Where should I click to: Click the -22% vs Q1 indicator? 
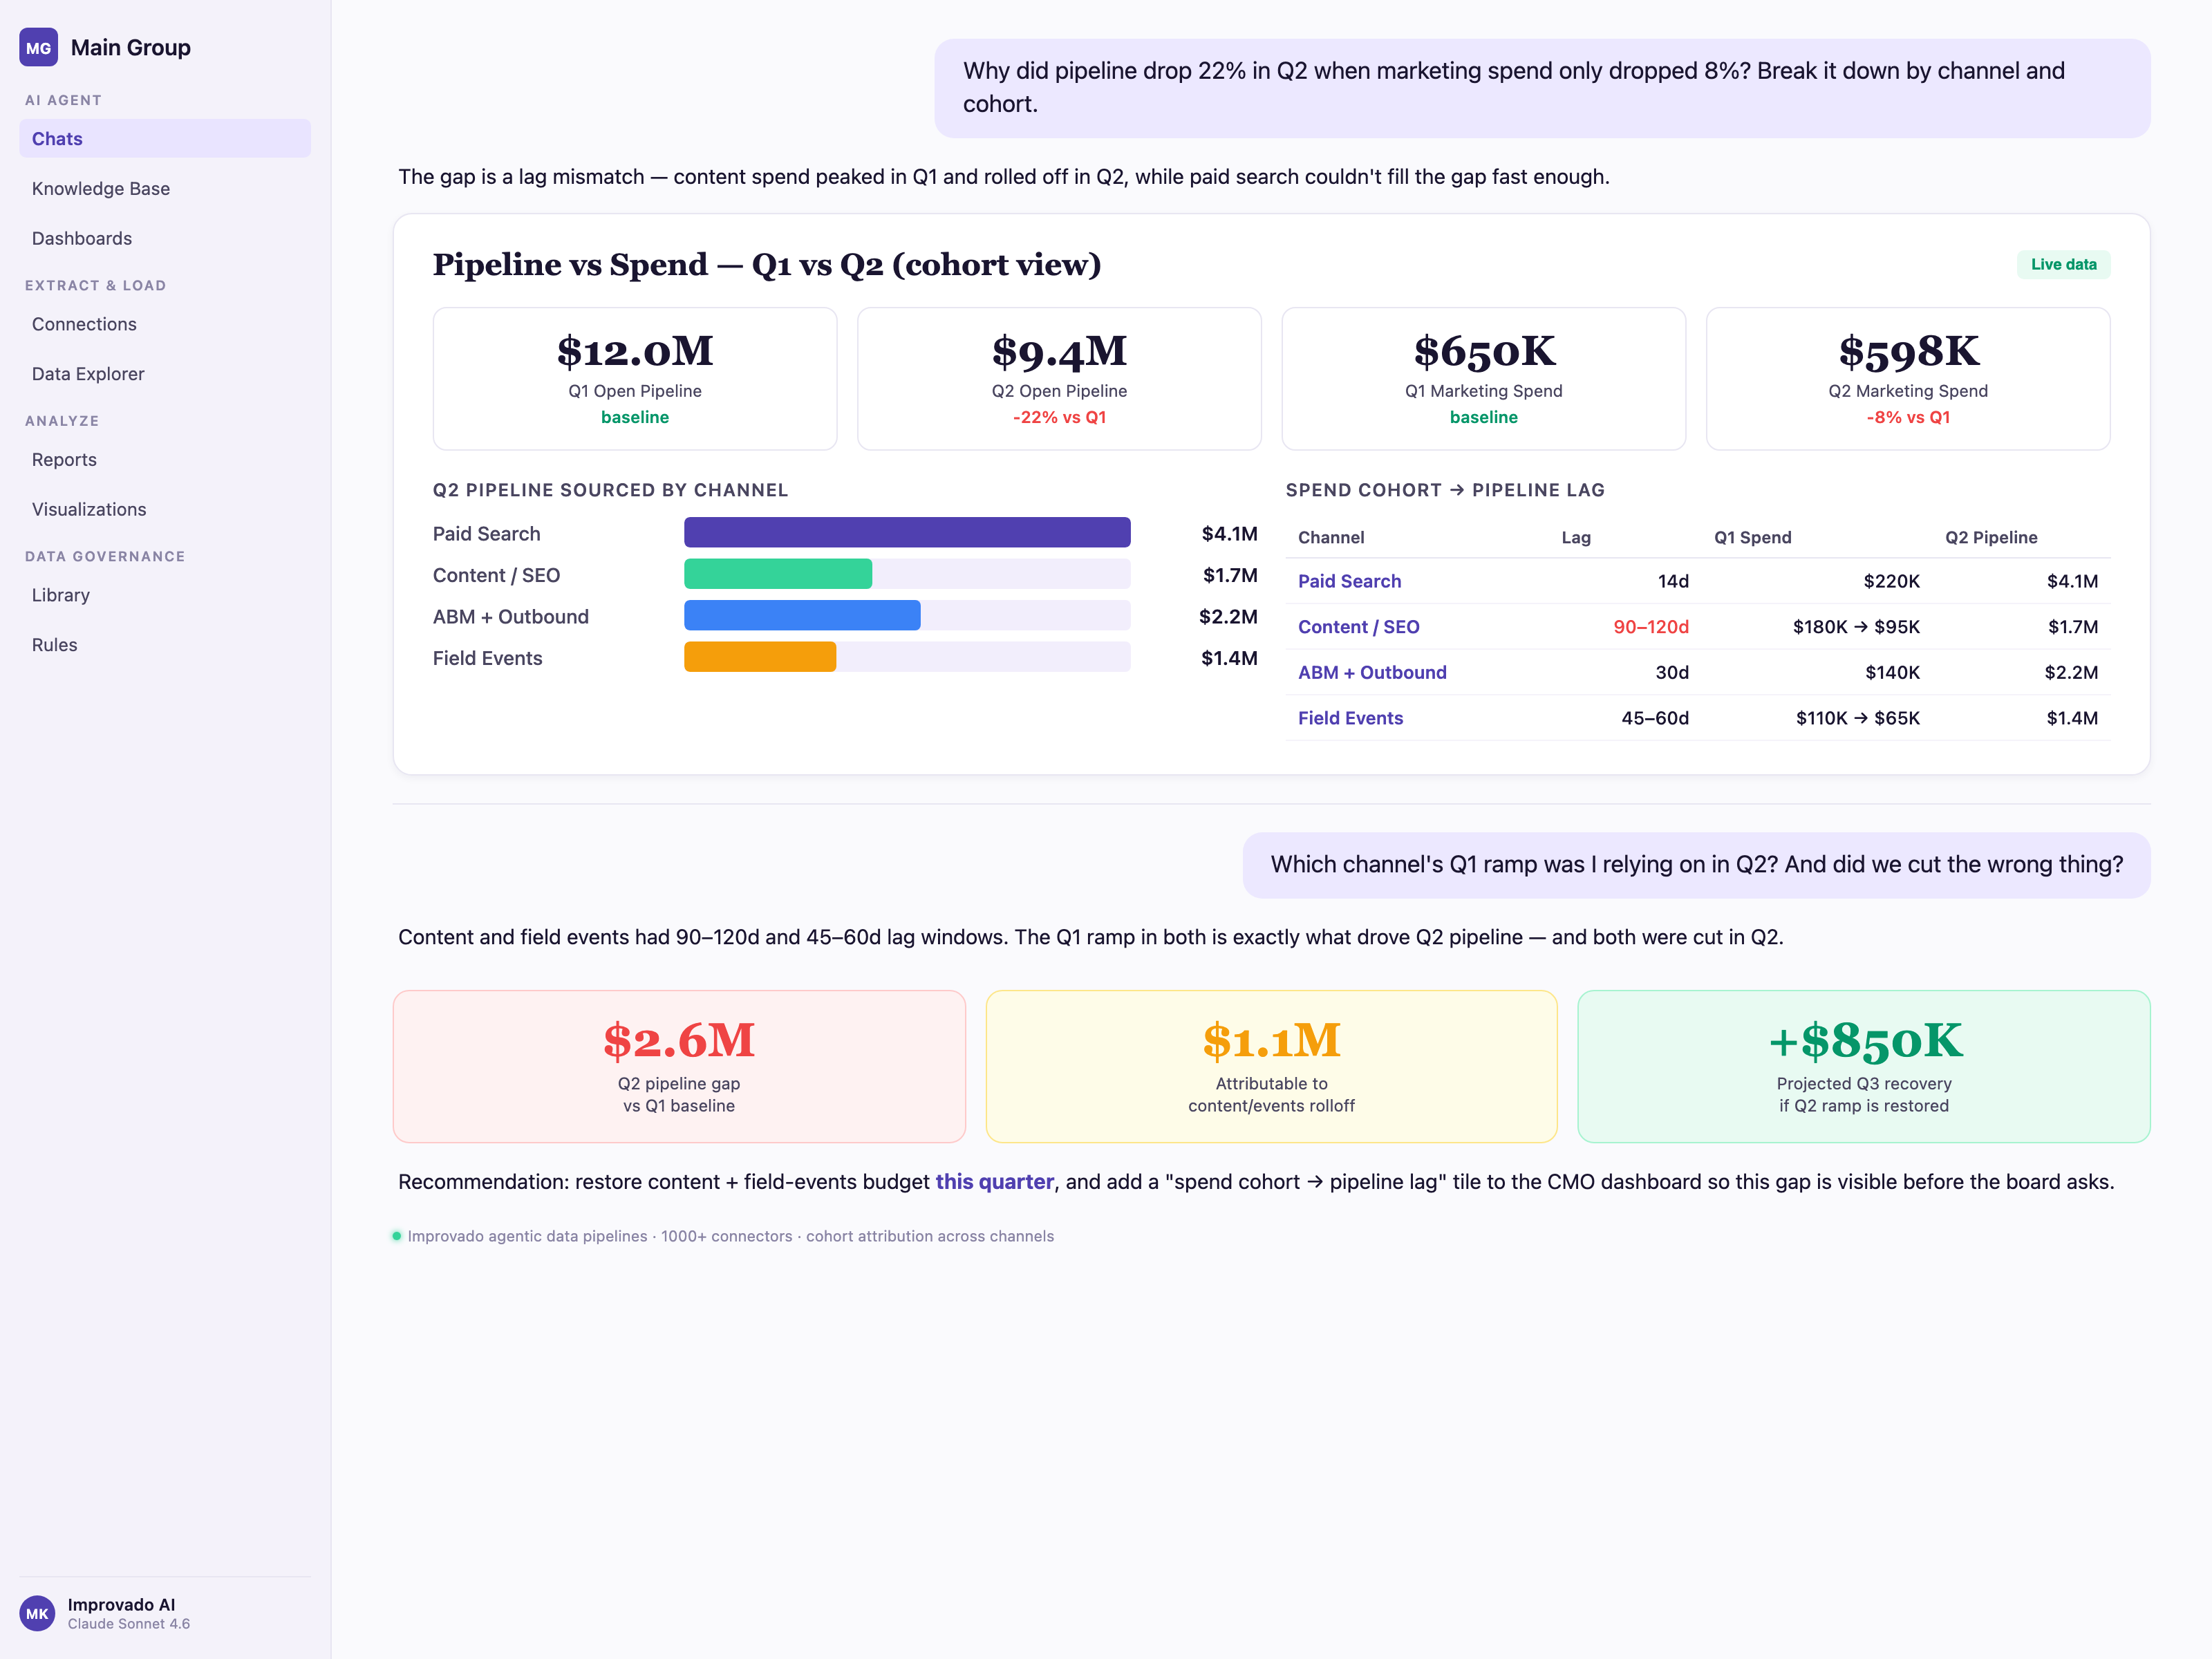[1059, 417]
